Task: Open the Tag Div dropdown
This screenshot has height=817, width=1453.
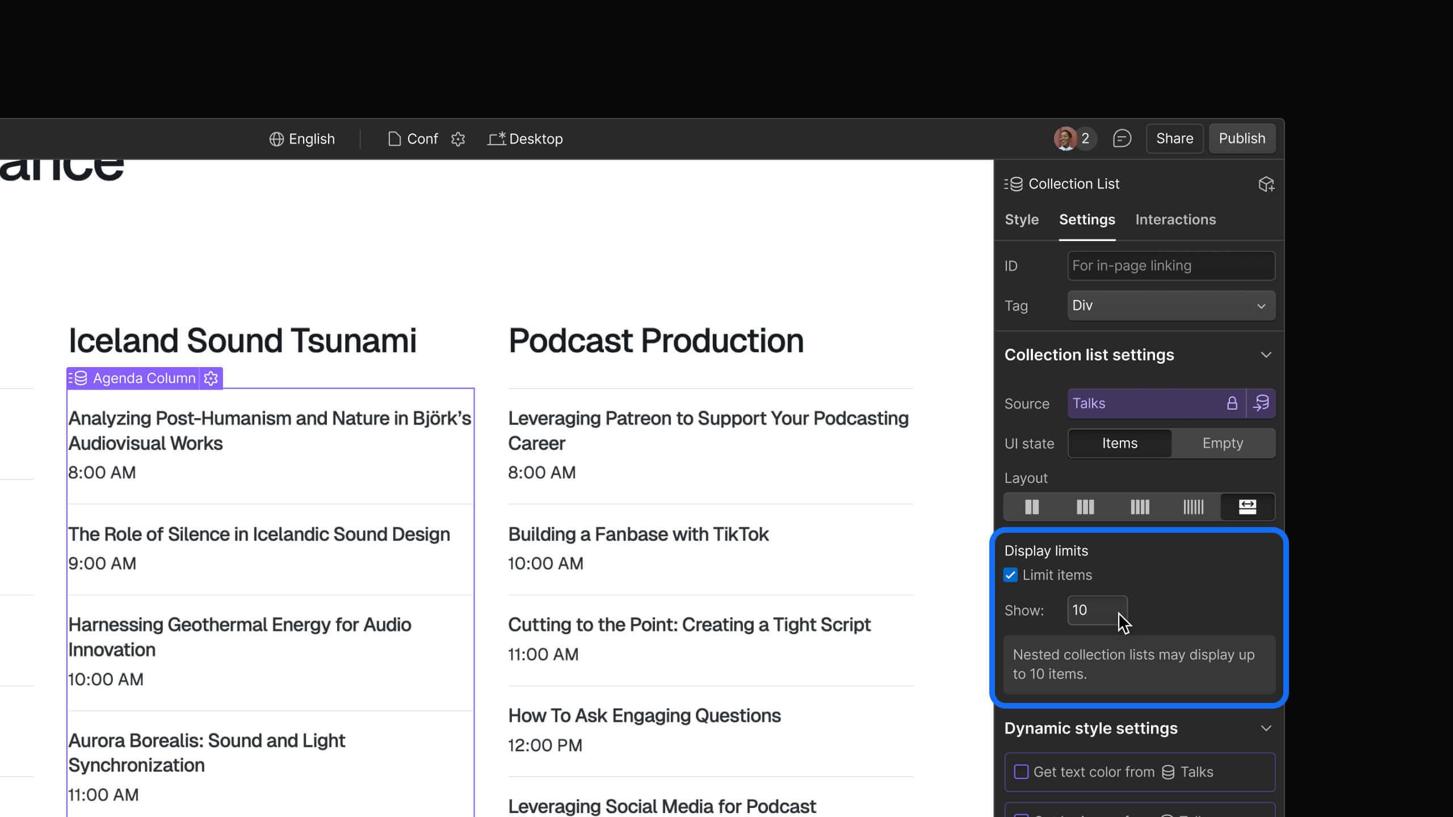Action: coord(1170,306)
